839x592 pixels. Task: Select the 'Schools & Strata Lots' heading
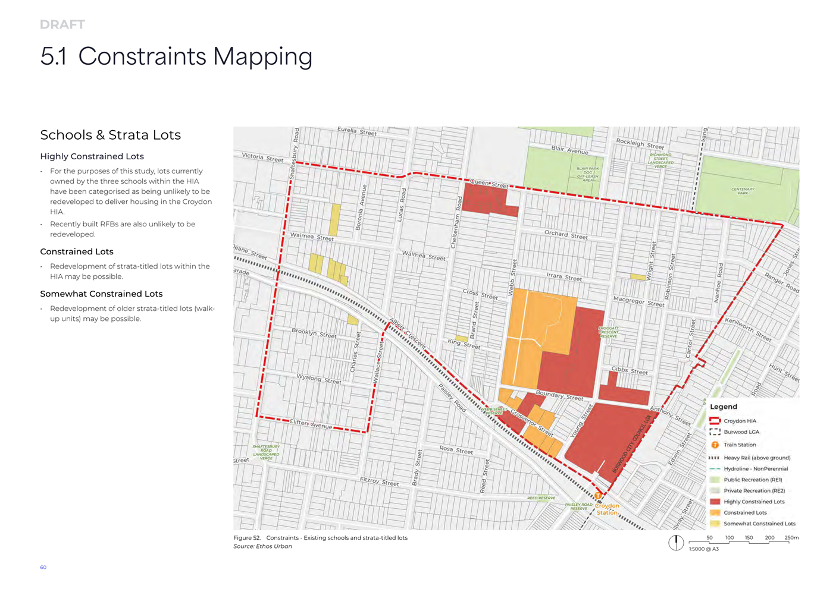(x=110, y=135)
